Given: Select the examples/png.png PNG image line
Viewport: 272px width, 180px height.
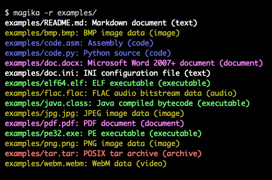Looking at the screenshot, I should (92, 144).
